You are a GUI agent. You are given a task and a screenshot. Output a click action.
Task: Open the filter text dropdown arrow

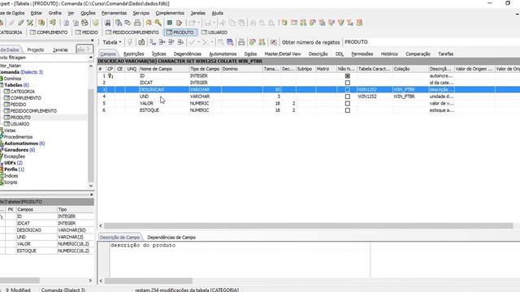coord(91,58)
